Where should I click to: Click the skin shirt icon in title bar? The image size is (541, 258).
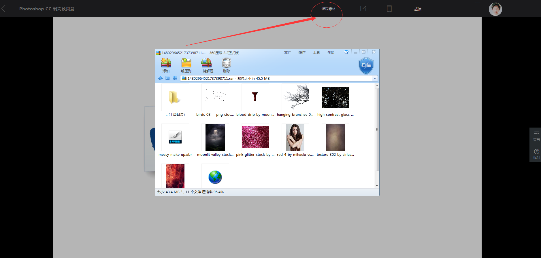coord(346,52)
